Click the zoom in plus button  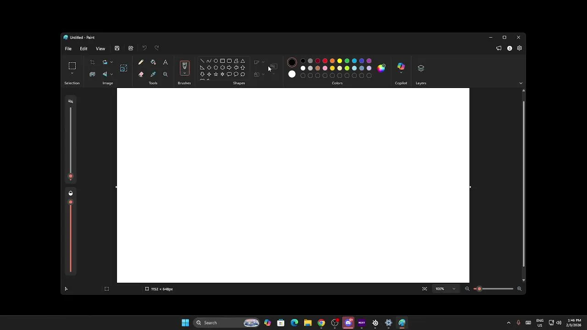[x=519, y=289]
